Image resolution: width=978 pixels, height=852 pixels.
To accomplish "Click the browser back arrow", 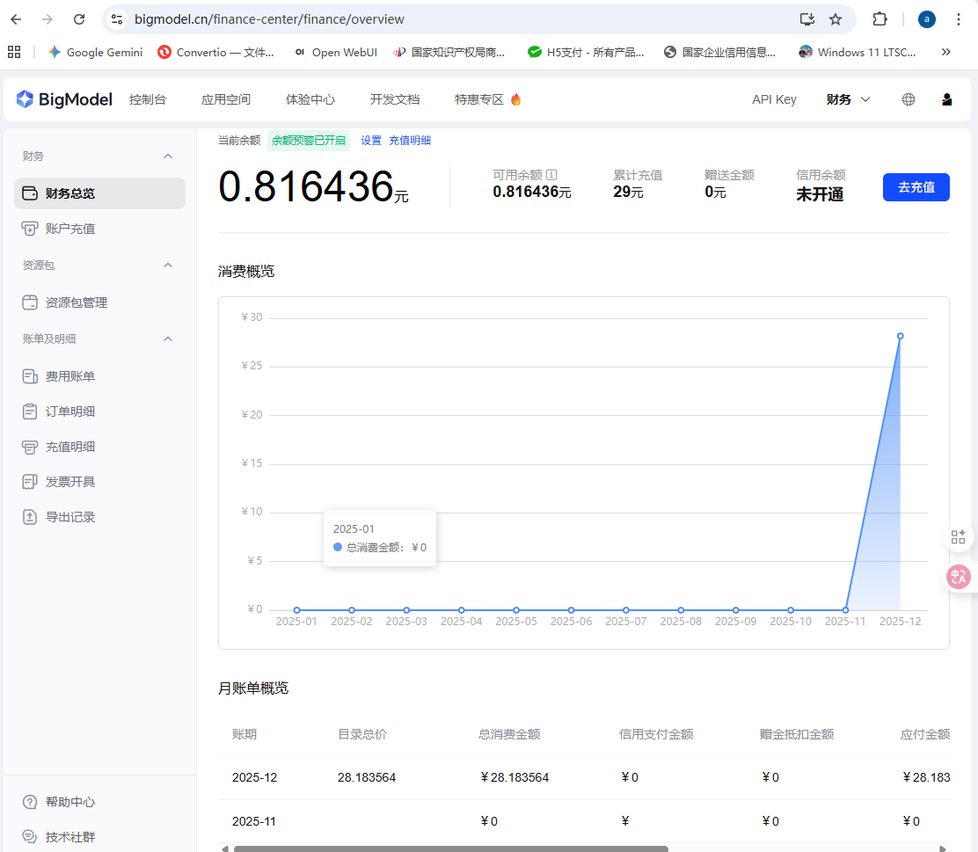I will 16,19.
